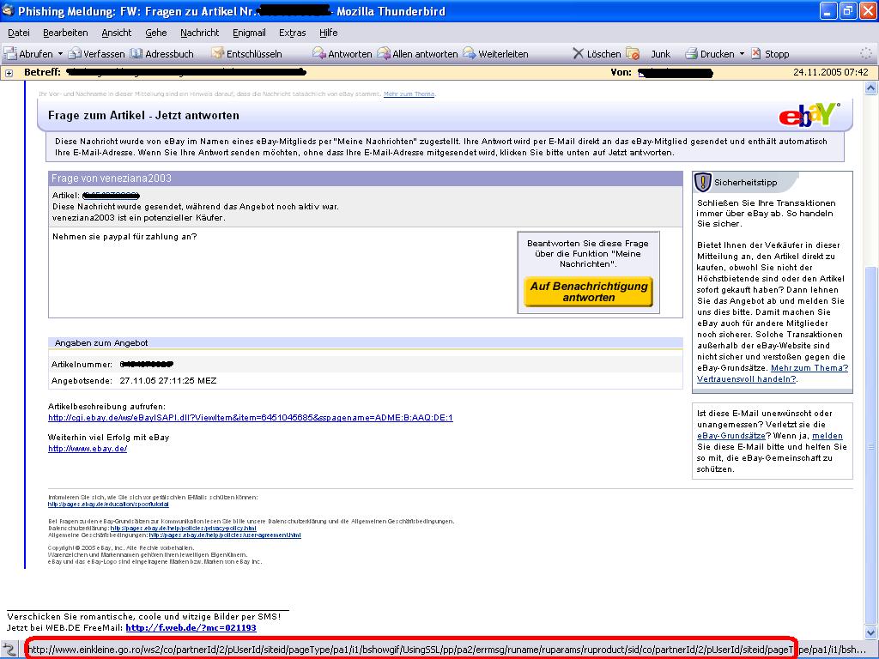This screenshot has width=879, height=659.
Task: Click the heading 'Frage zum Artikel - Jetzt antworten'
Action: pos(143,116)
